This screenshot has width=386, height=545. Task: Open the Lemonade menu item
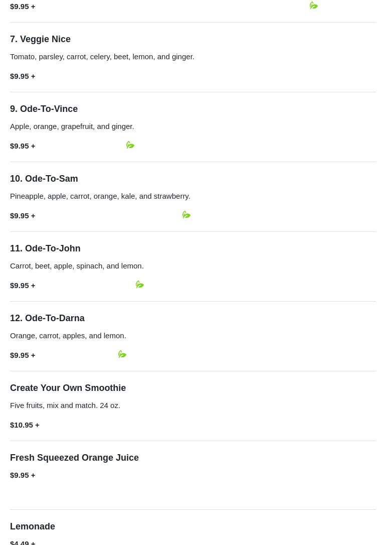pyautogui.click(x=32, y=526)
